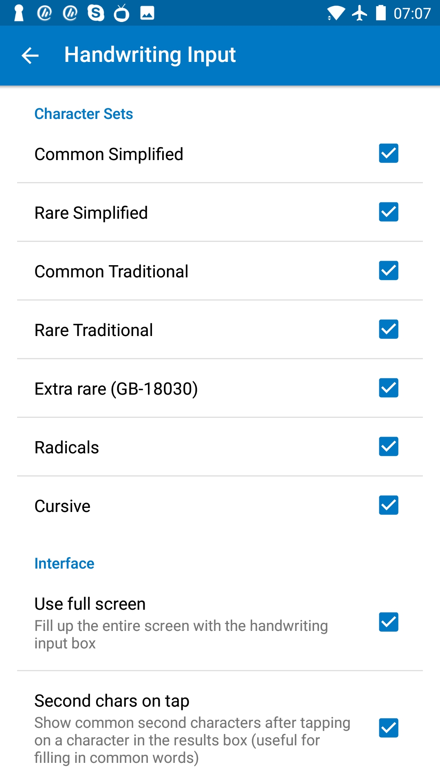Tap the TV-shaped notification icon
440x782 pixels.
121,13
